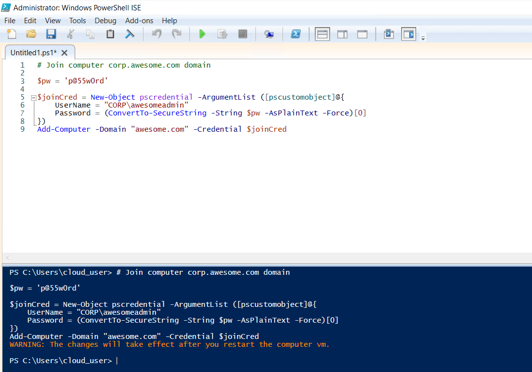Save the script with floppy disk icon

coord(51,34)
